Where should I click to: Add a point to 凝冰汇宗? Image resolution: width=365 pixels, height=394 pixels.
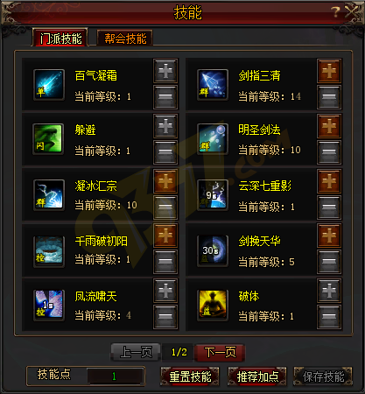165,182
